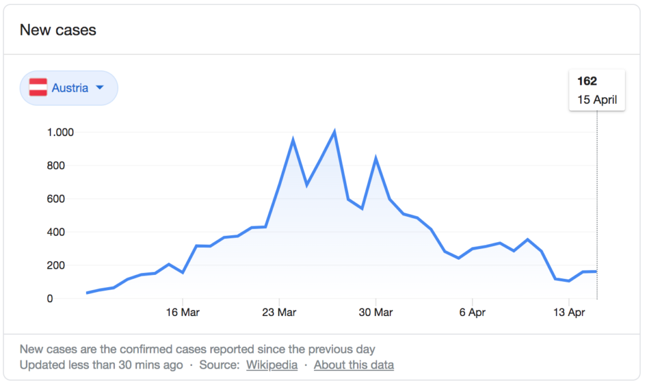
Task: Open the Wikipedia source link
Action: coord(272,365)
